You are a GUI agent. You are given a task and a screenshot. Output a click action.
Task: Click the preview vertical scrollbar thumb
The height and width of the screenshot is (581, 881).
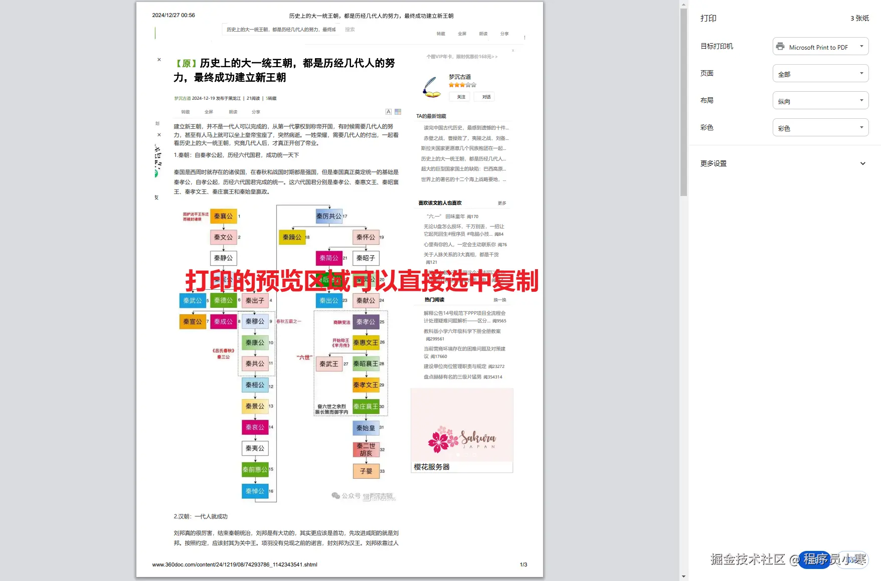click(683, 102)
